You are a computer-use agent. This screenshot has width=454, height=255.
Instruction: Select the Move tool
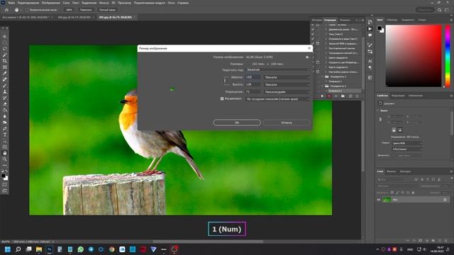(5, 36)
